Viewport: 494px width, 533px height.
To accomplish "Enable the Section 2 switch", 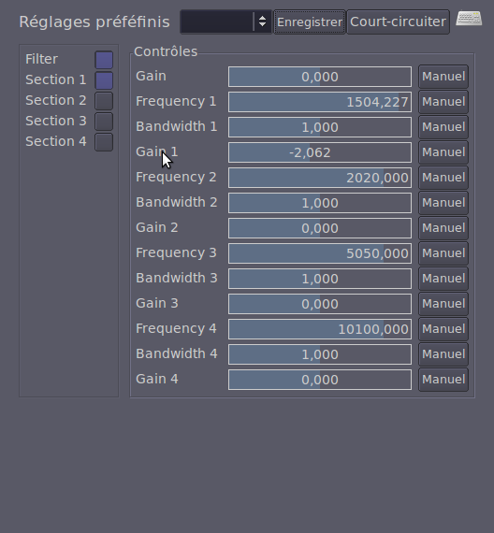I will pos(104,101).
